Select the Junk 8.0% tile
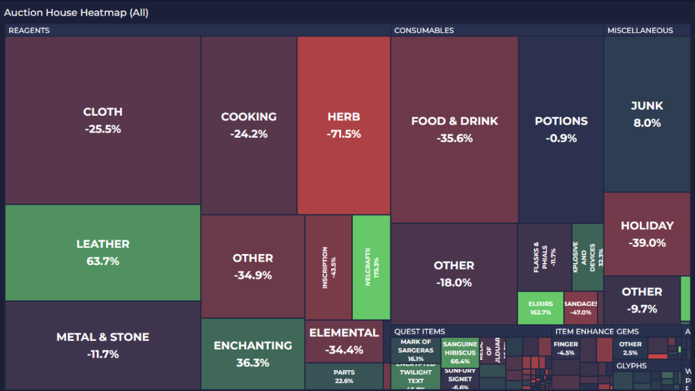This screenshot has width=695, height=391. click(x=647, y=114)
